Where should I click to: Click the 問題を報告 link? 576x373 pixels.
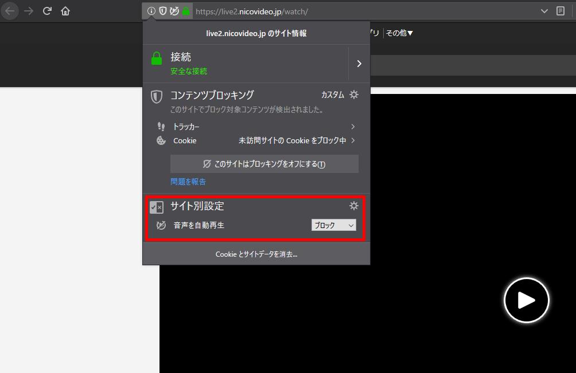tap(188, 182)
